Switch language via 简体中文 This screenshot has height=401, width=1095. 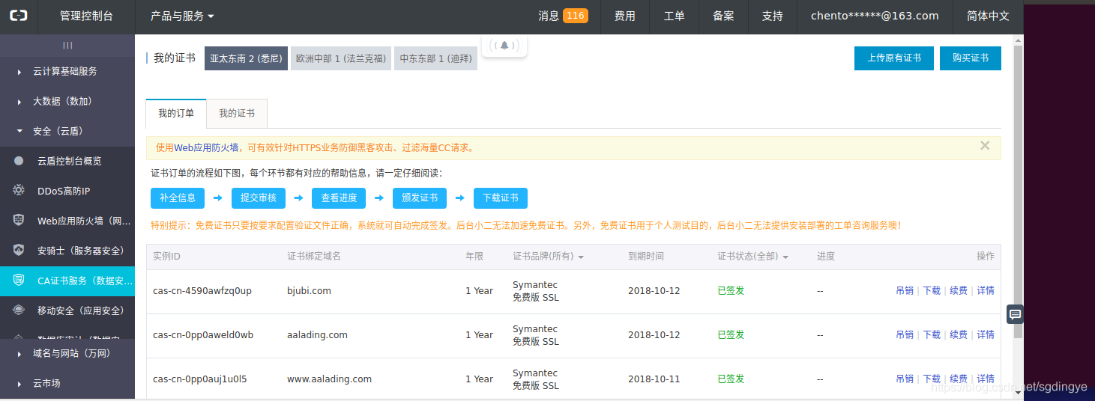point(988,16)
